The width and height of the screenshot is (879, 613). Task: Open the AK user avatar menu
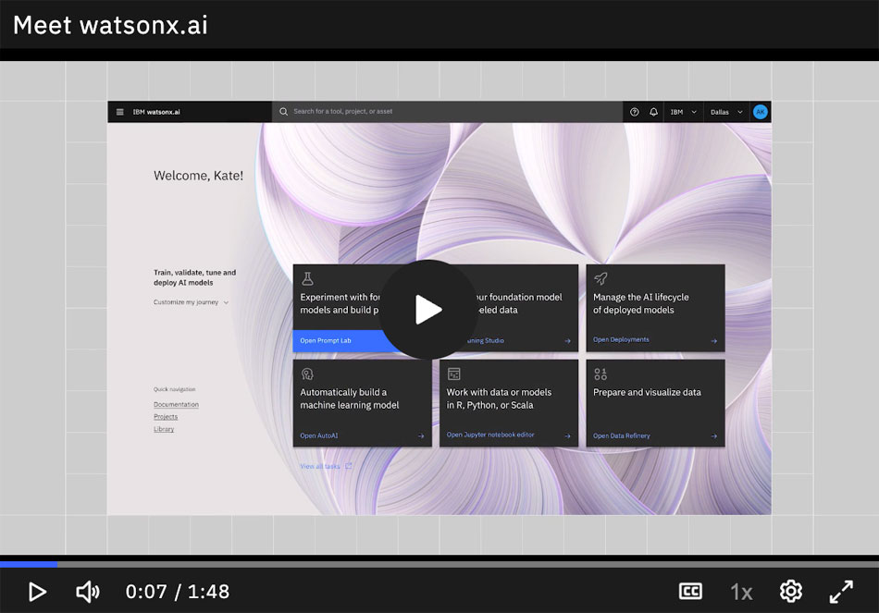click(x=761, y=112)
